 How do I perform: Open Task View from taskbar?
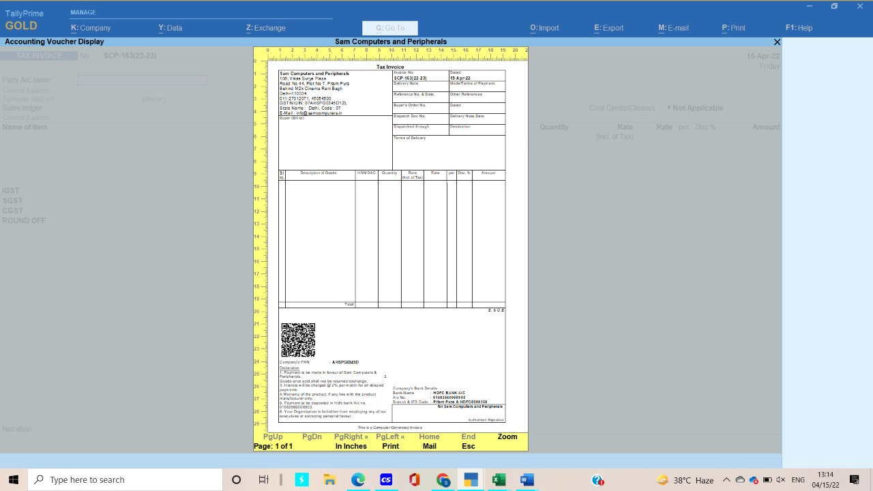(x=264, y=479)
